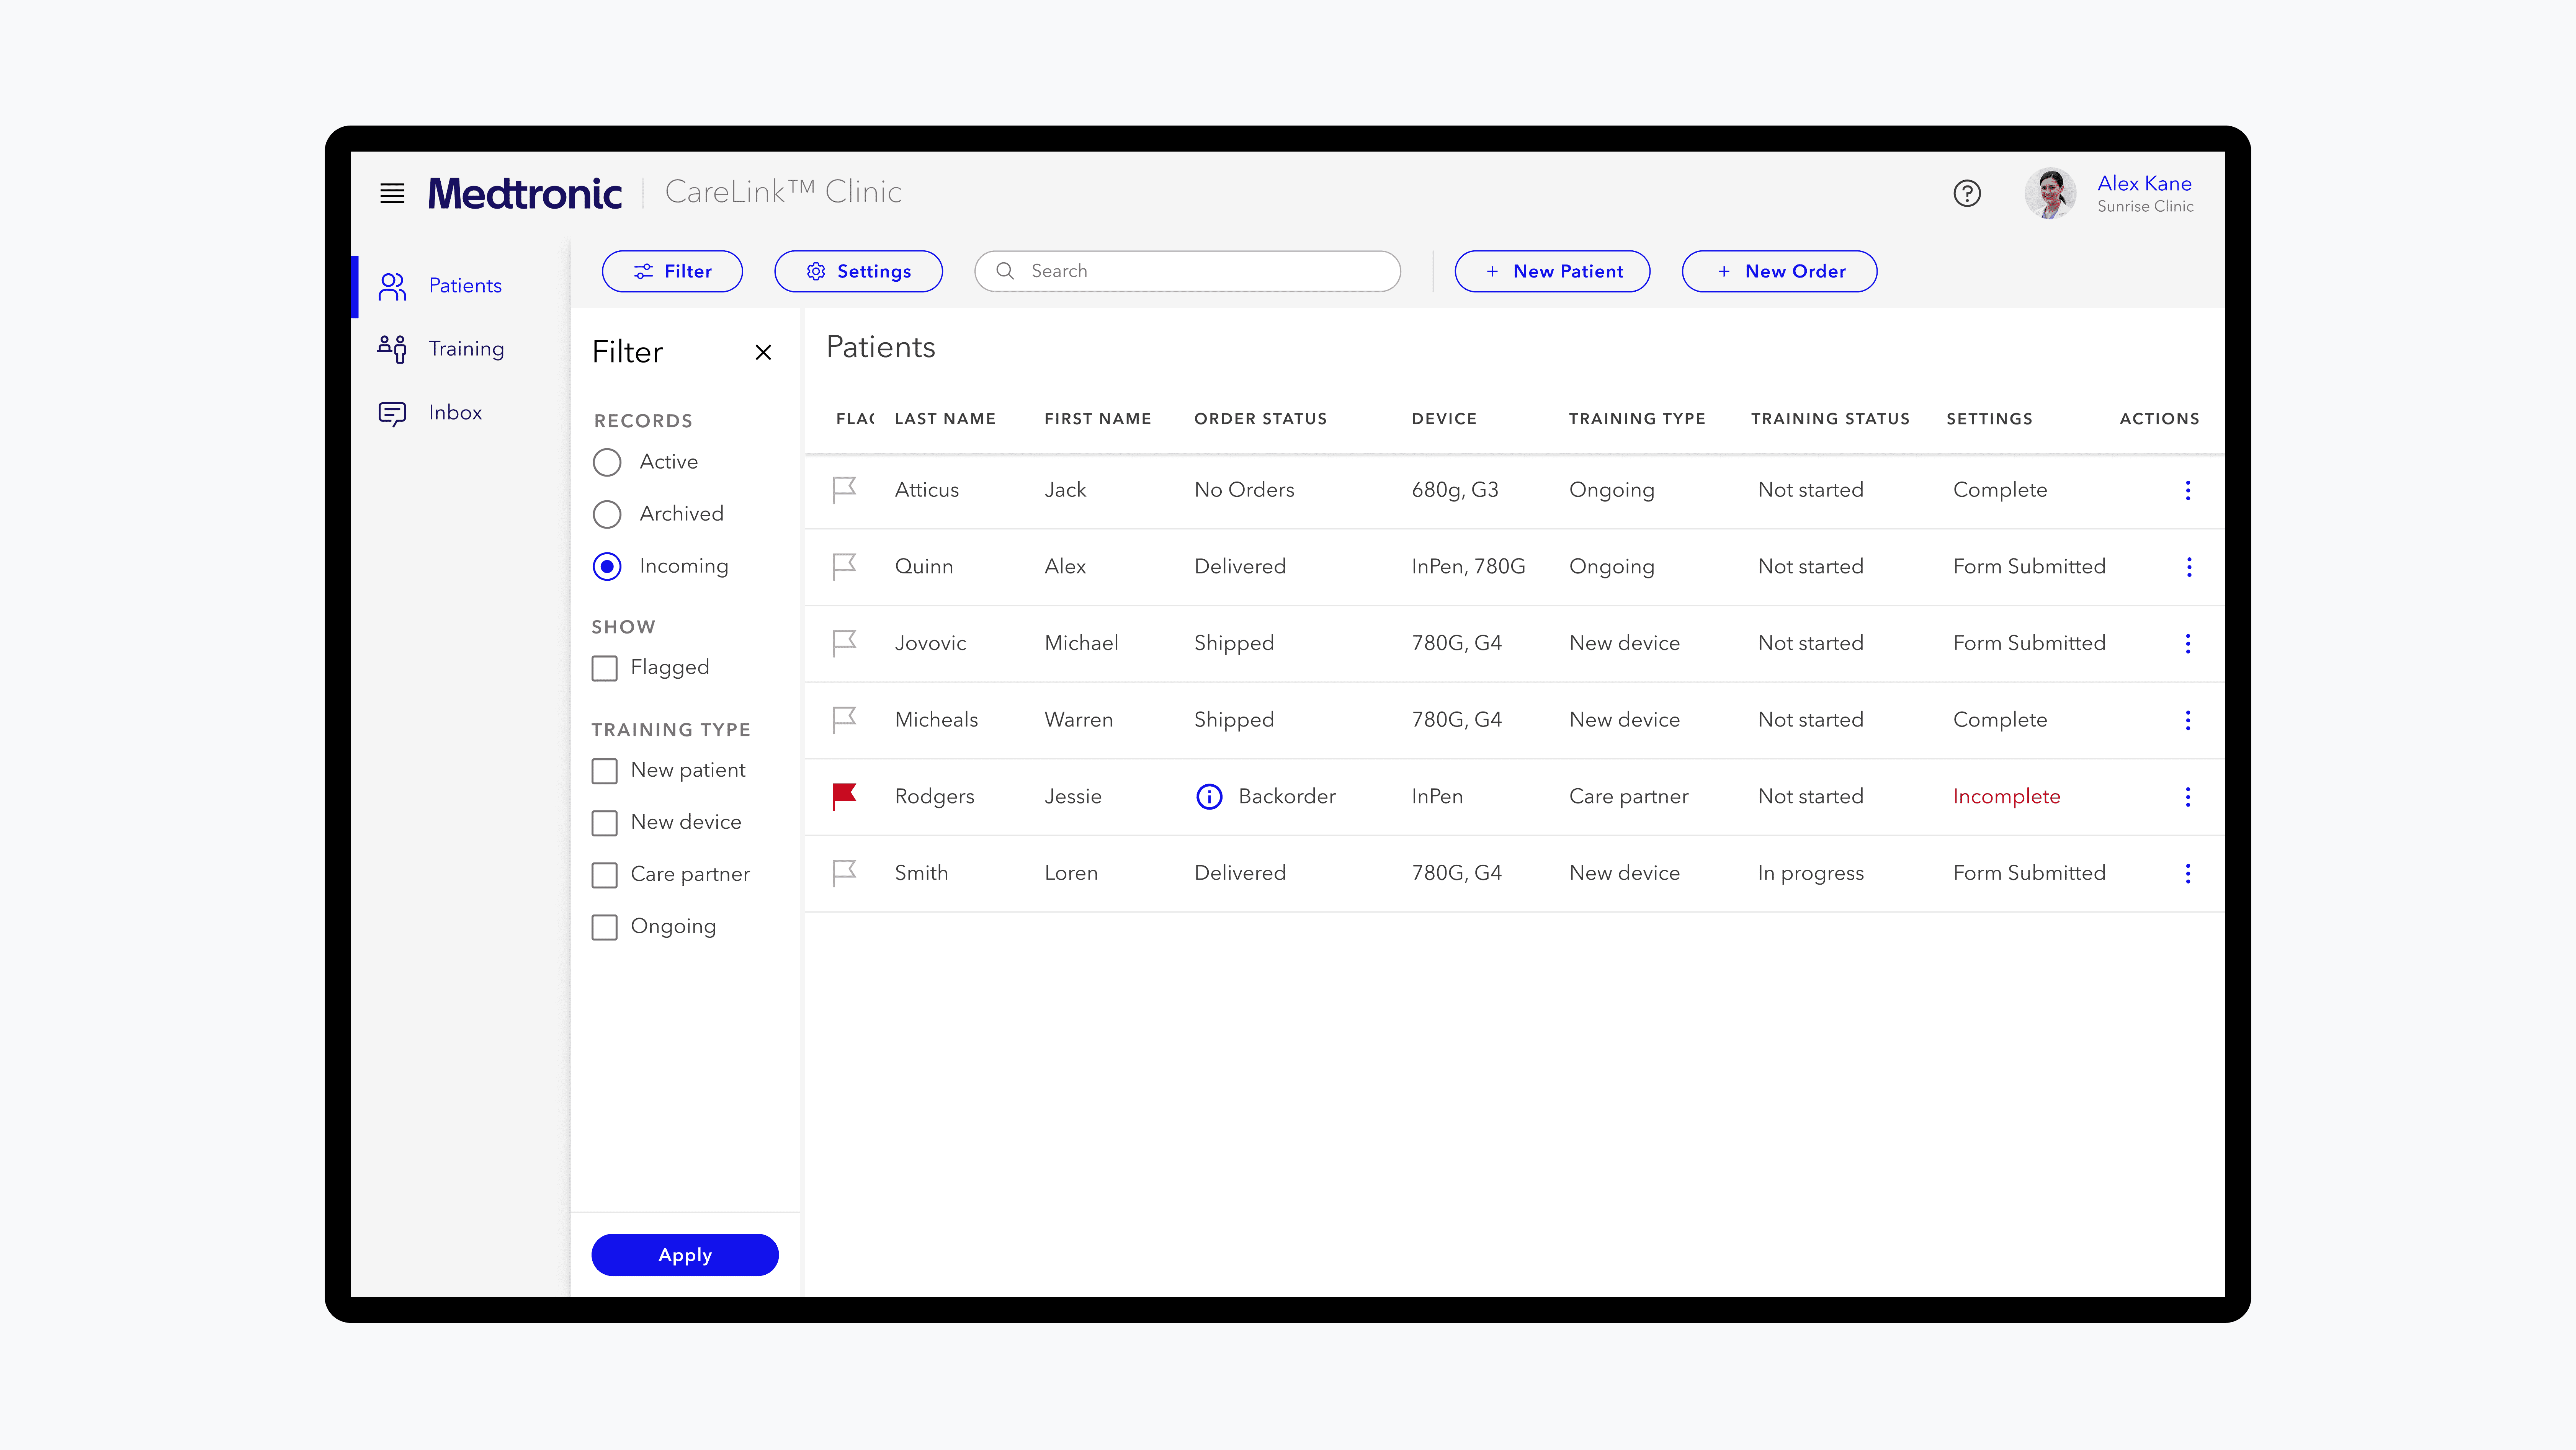Viewport: 2576px width, 1450px height.
Task: Close the Filter panel with X
Action: 763,352
